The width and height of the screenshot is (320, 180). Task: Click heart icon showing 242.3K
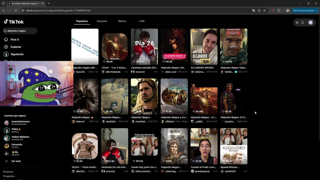[x=104, y=161]
